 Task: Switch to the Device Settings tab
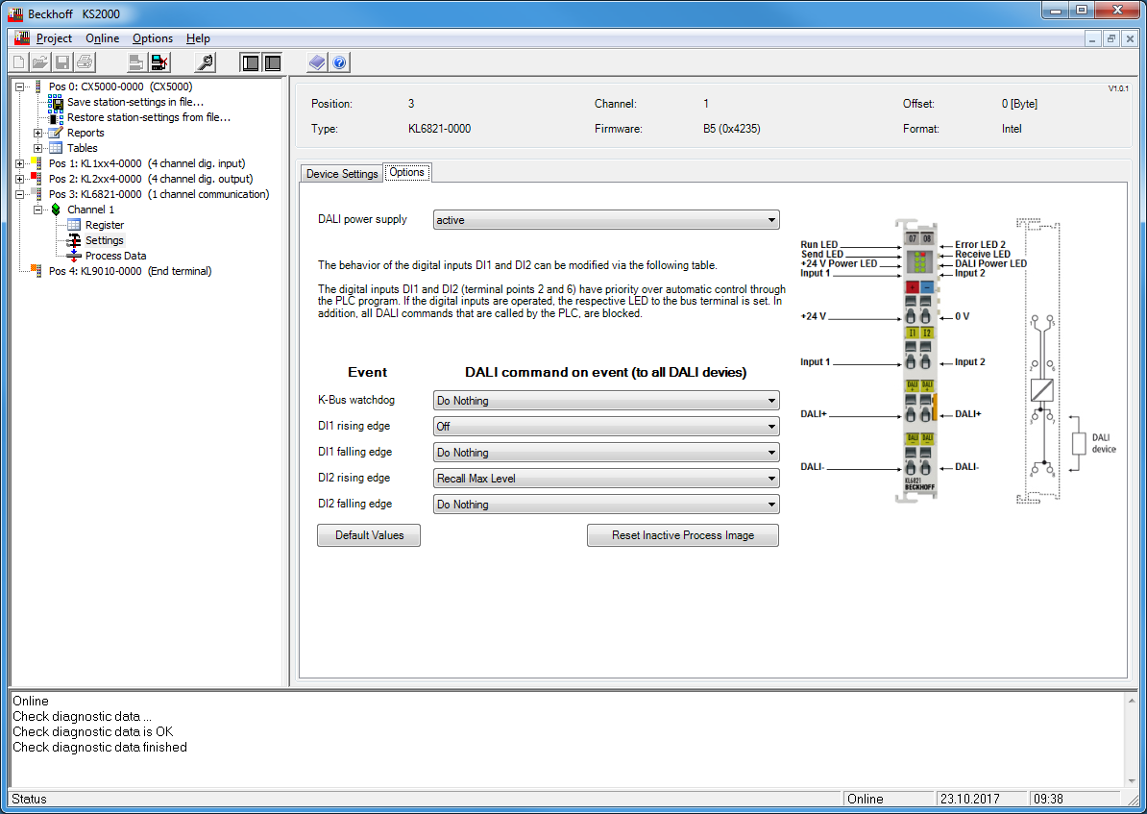(x=342, y=174)
